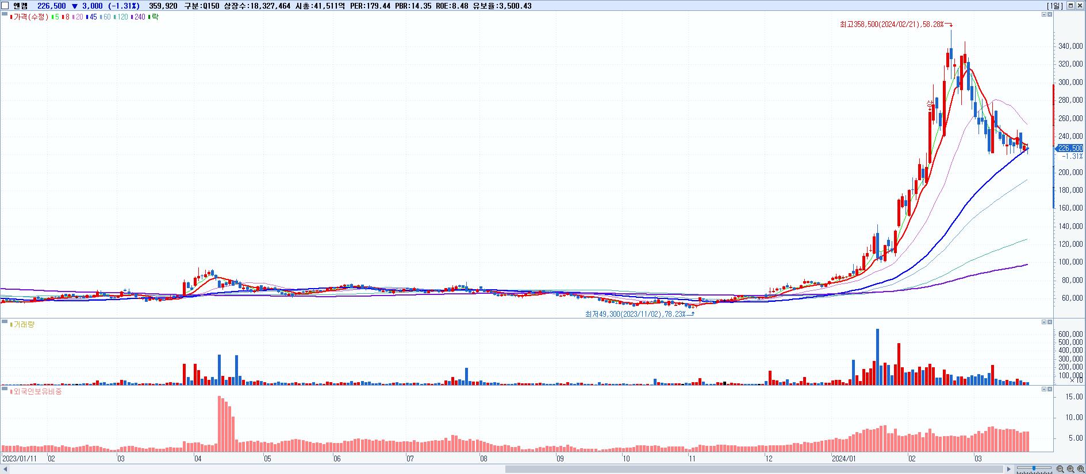Select the 가격(수정) price legend

click(x=29, y=17)
